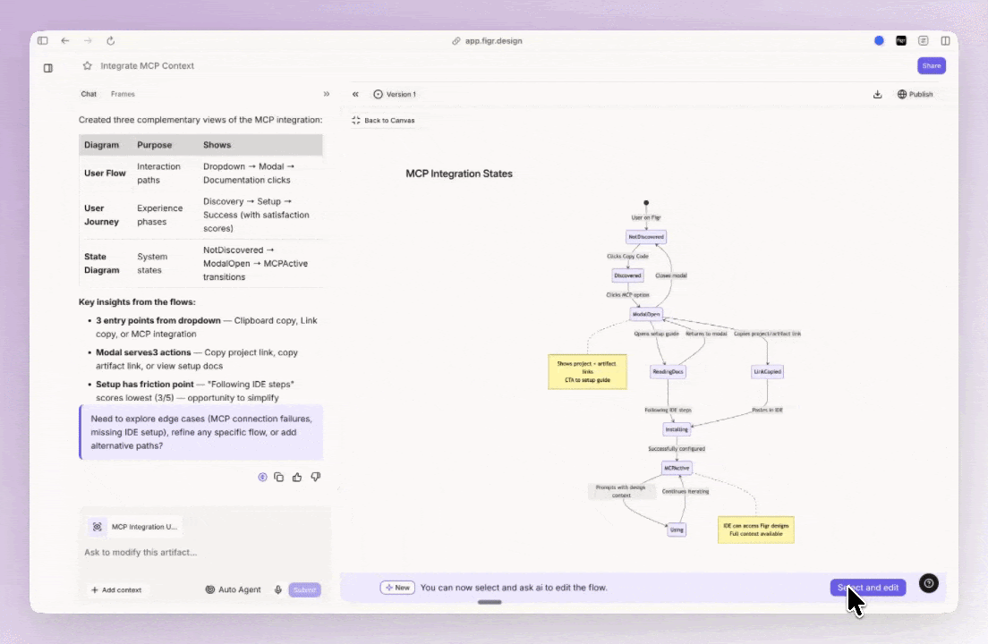Copy the AI response using copy icon
Image resolution: width=988 pixels, height=644 pixels.
[278, 477]
